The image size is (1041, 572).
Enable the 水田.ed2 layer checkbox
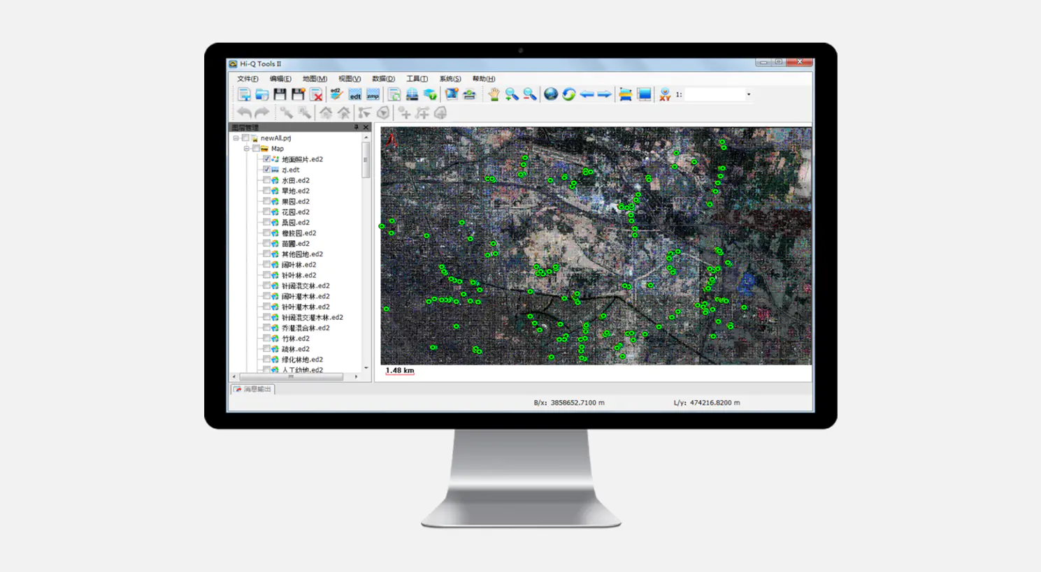[x=266, y=180]
